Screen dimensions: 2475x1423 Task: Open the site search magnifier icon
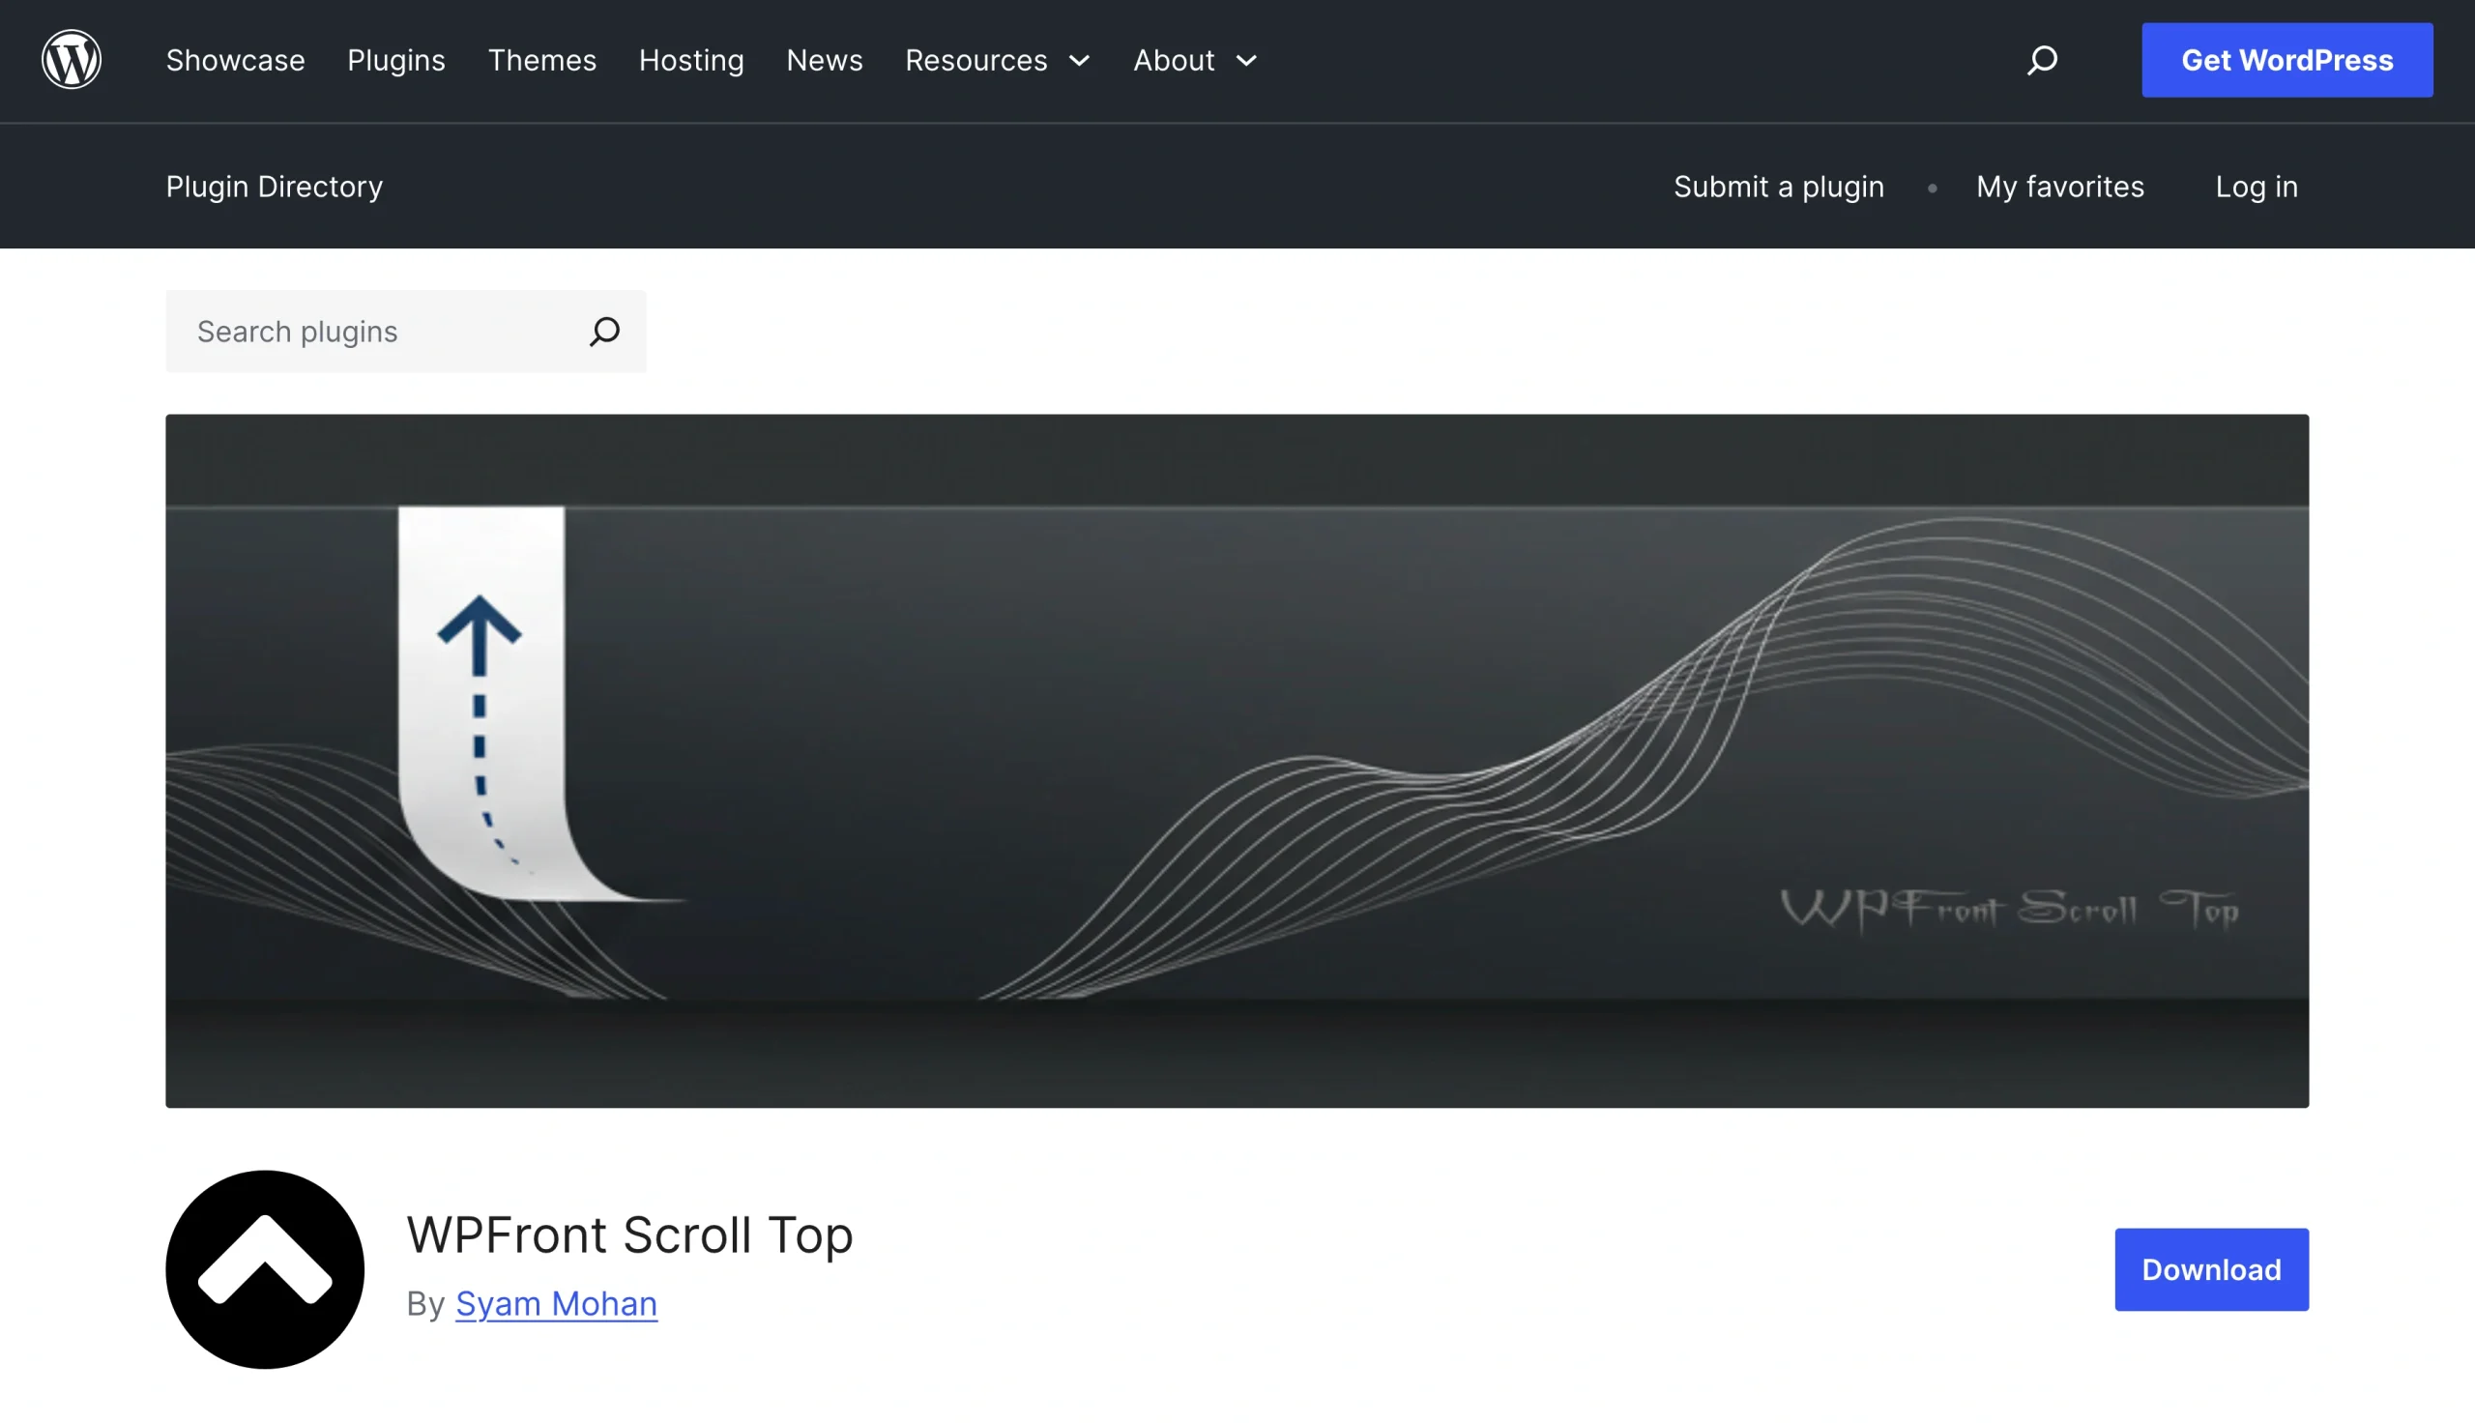2042,60
